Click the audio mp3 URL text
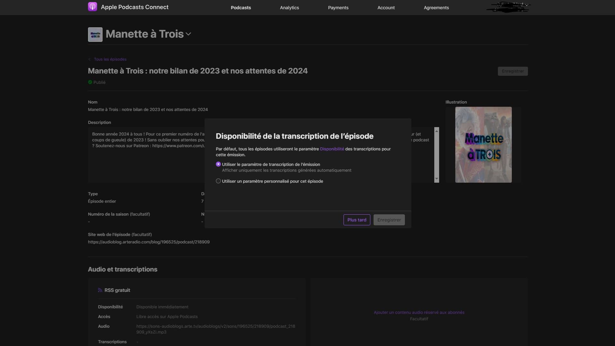The height and width of the screenshot is (346, 615). (215, 329)
